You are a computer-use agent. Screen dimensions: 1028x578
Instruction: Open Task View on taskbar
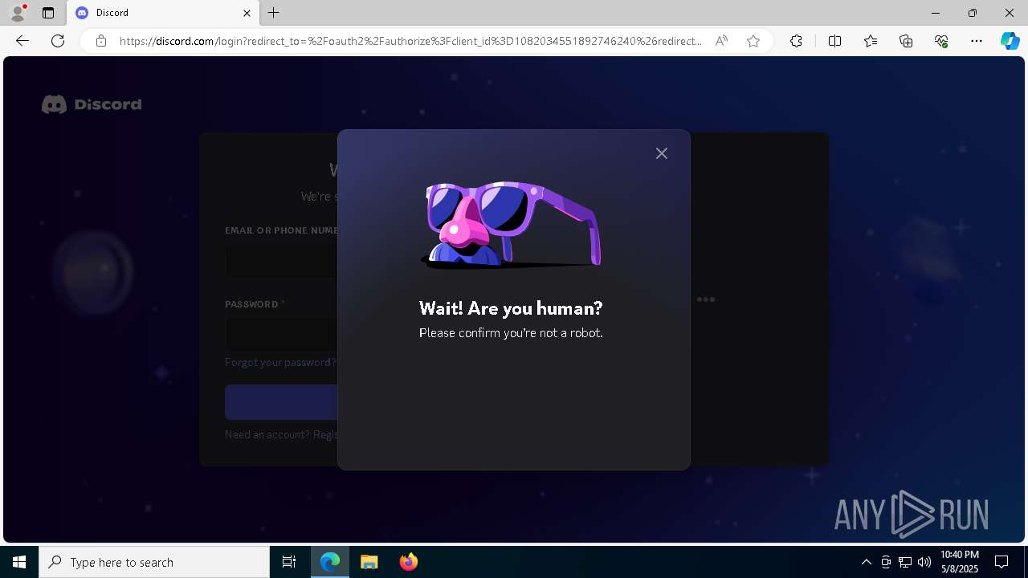coord(289,562)
